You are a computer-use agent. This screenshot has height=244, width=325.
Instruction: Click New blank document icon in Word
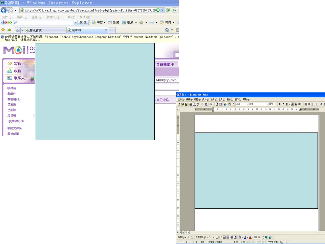[x=179, y=104]
